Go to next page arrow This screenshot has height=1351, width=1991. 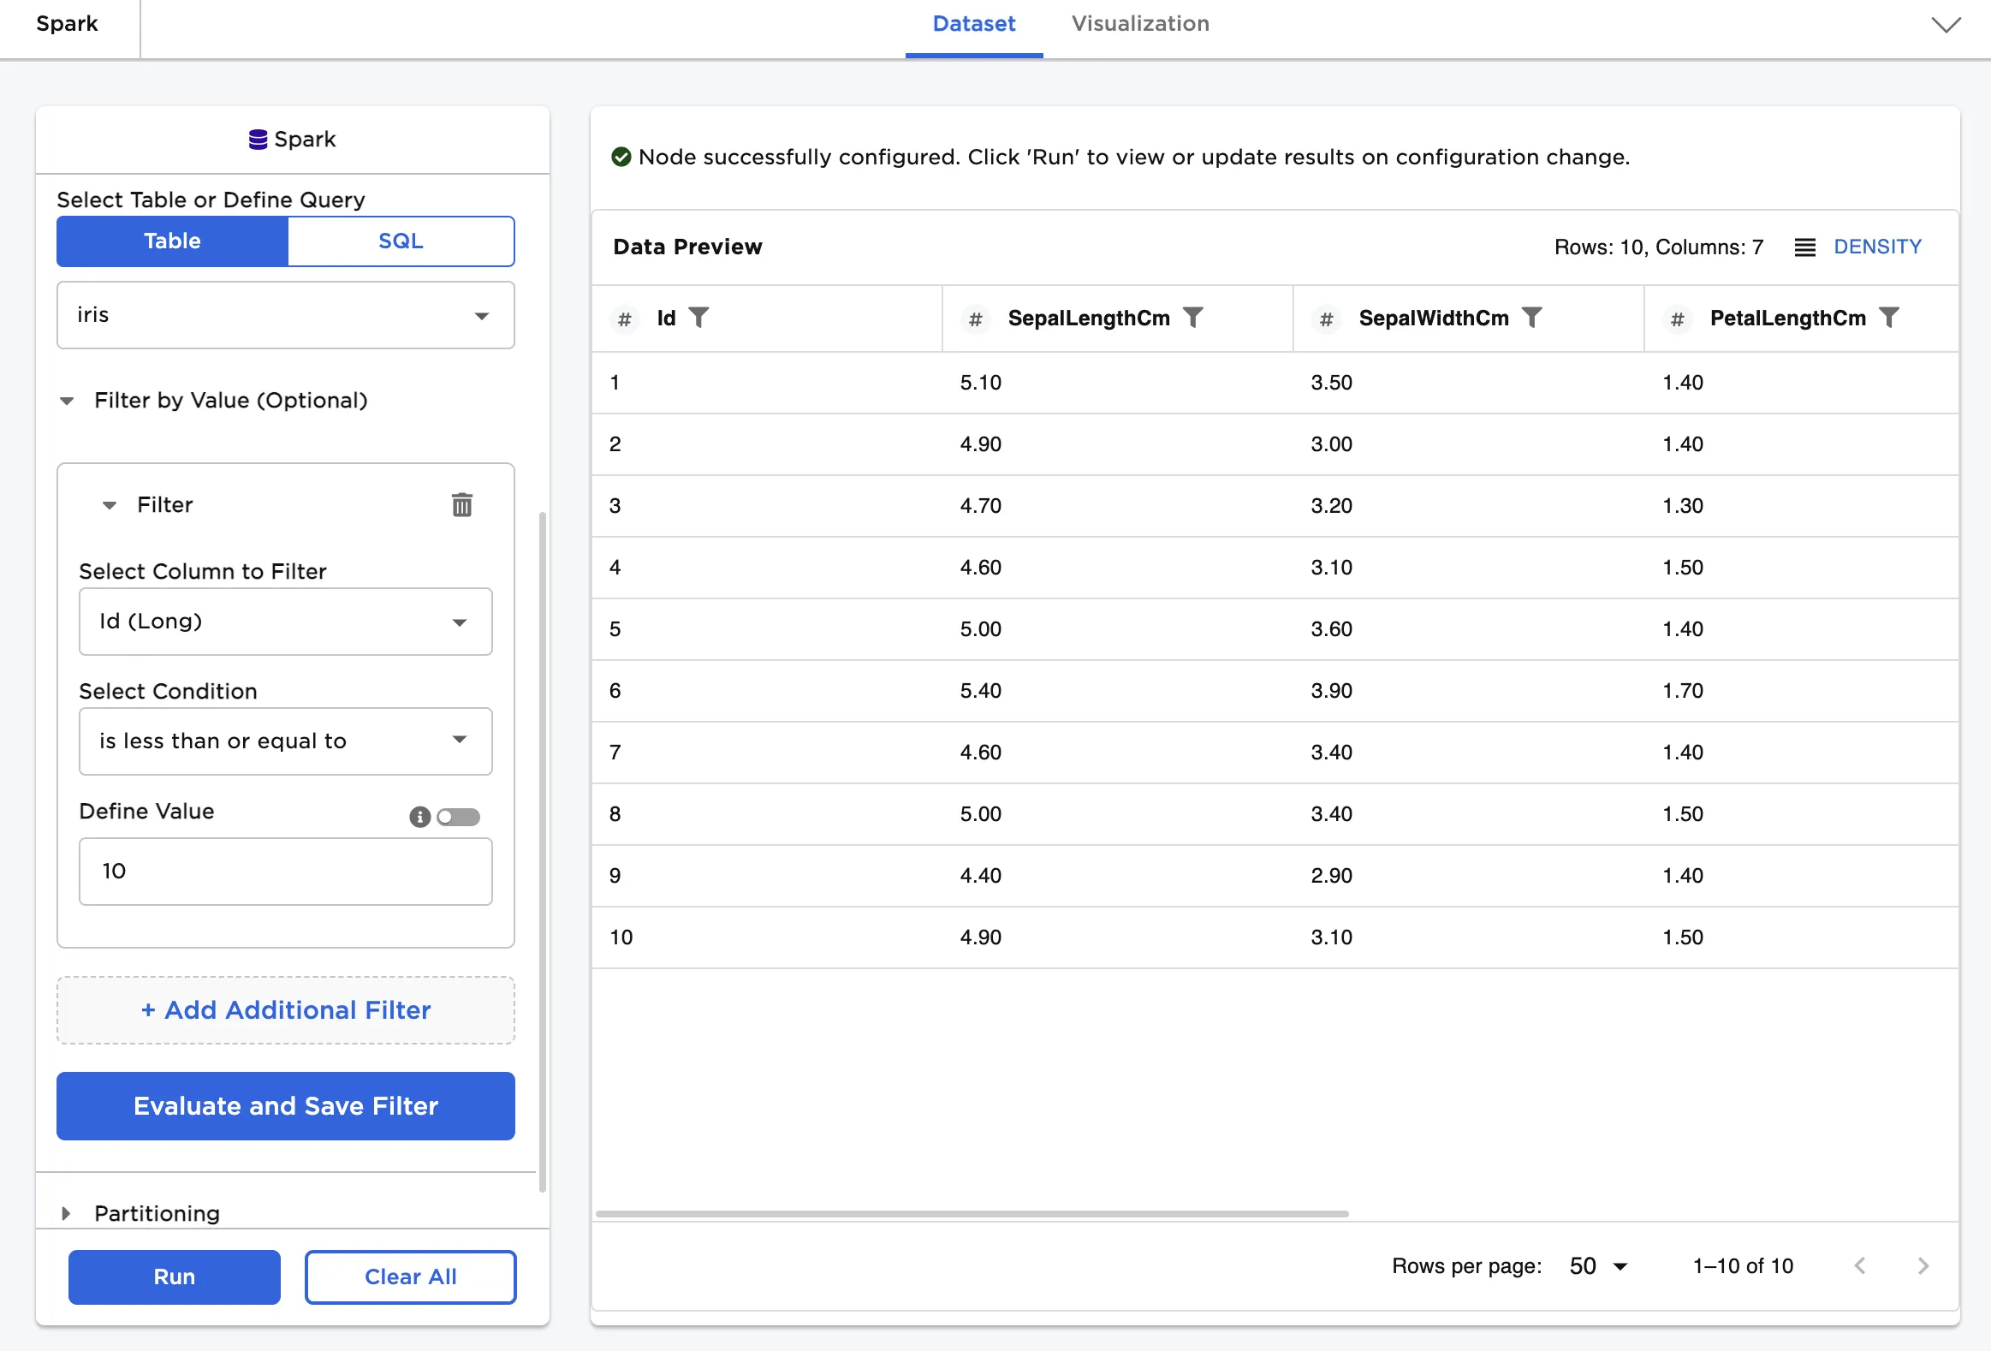coord(1923,1265)
